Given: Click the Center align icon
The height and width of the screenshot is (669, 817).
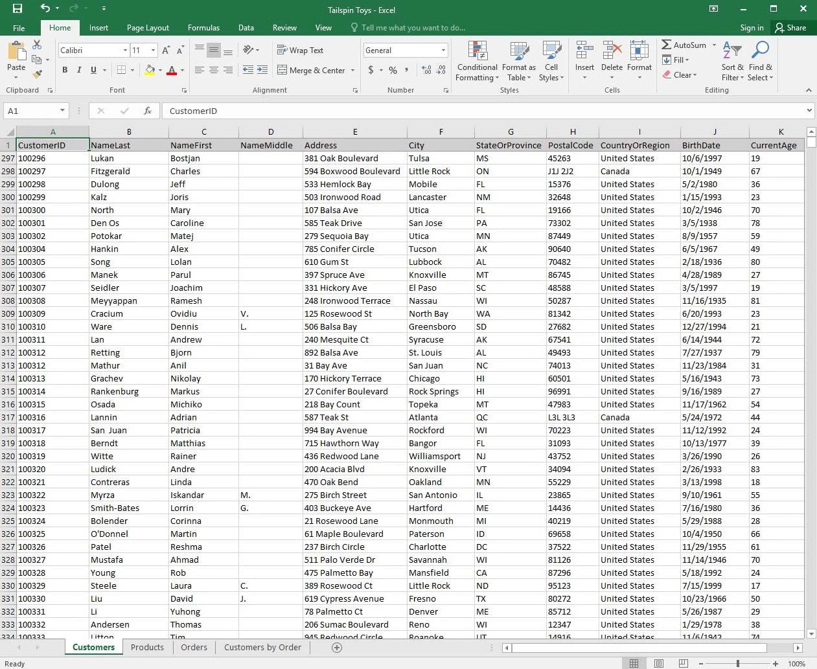Looking at the screenshot, I should coord(214,70).
